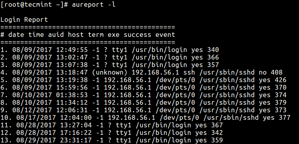Click event number 408
299x144 pixels.
coord(276,73)
